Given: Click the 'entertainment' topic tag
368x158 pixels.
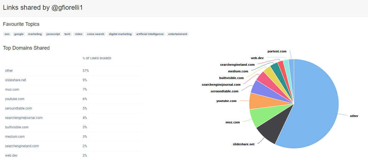Looking at the screenshot, I should coord(177,34).
